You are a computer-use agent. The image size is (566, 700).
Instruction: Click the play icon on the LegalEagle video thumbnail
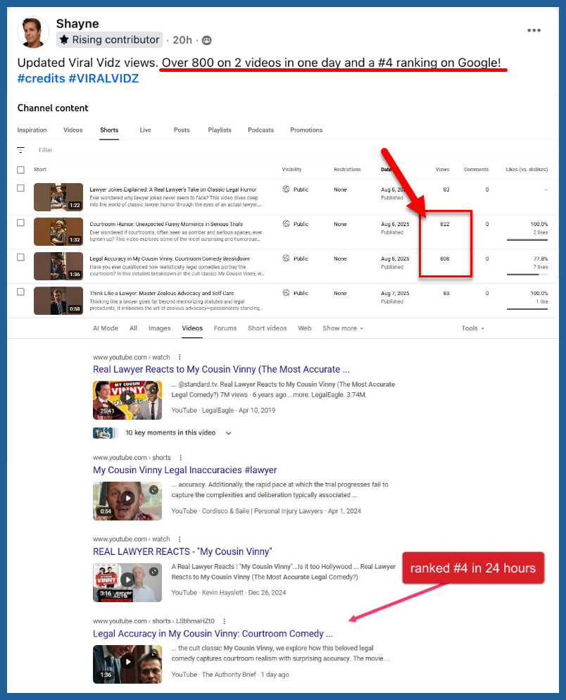click(127, 398)
